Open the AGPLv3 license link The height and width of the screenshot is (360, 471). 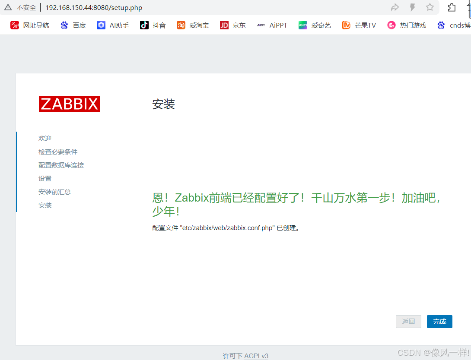[256, 356]
